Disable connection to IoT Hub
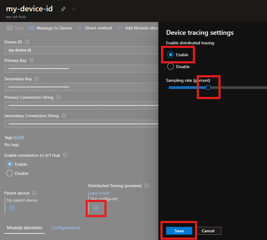Screen dimensions: 267x240 pos(9,173)
